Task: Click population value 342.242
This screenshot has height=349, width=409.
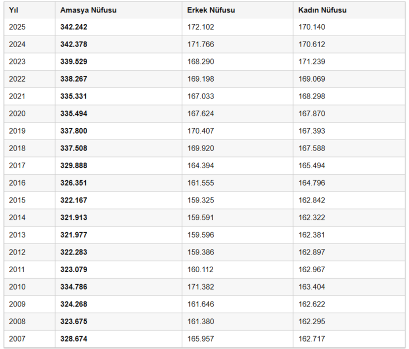Action: coord(74,27)
